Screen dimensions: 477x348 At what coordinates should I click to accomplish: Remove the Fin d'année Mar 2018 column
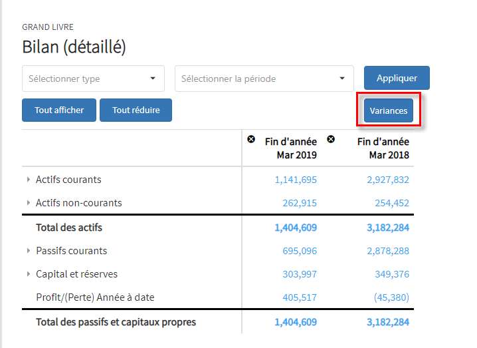[x=331, y=139]
